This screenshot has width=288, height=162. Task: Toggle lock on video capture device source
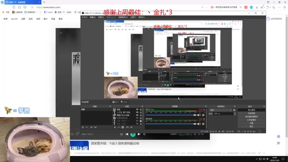(x=141, y=118)
